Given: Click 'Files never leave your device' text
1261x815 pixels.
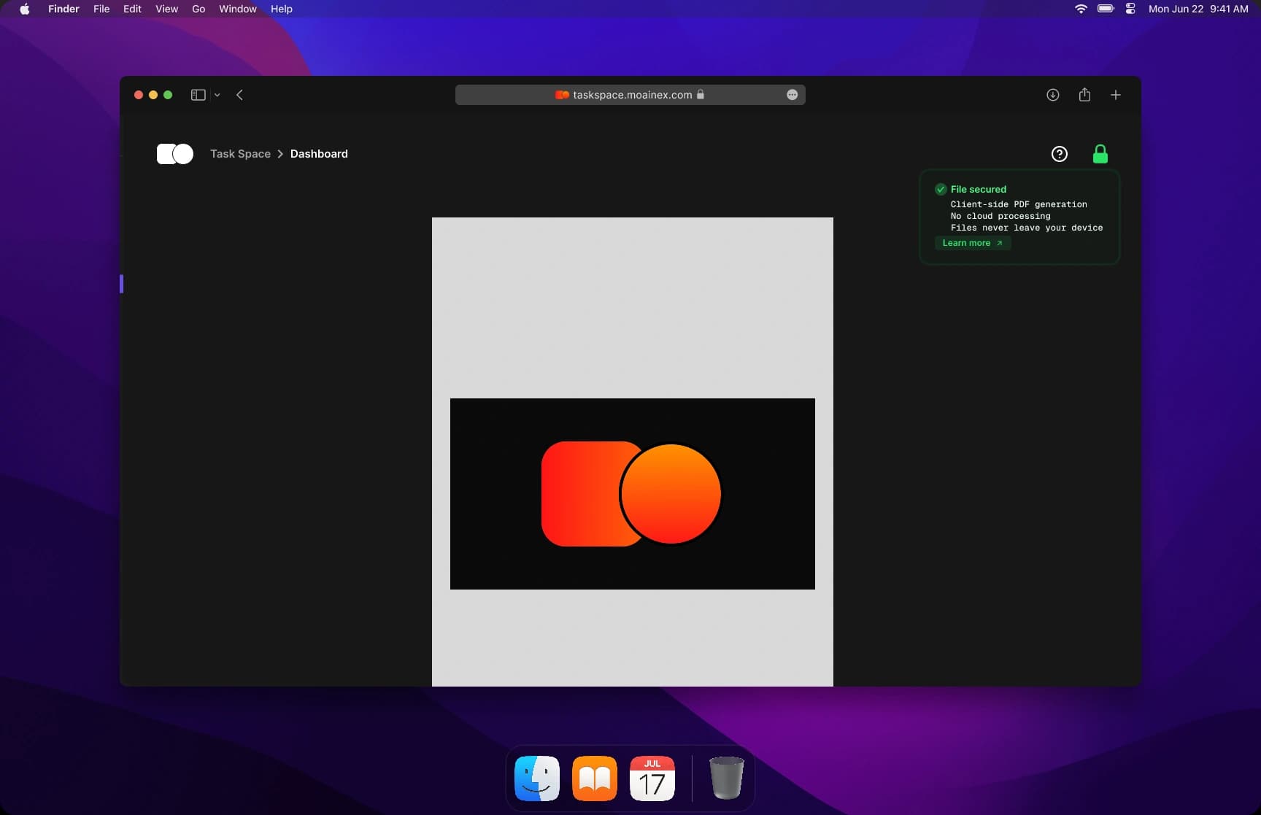Looking at the screenshot, I should (x=1027, y=228).
